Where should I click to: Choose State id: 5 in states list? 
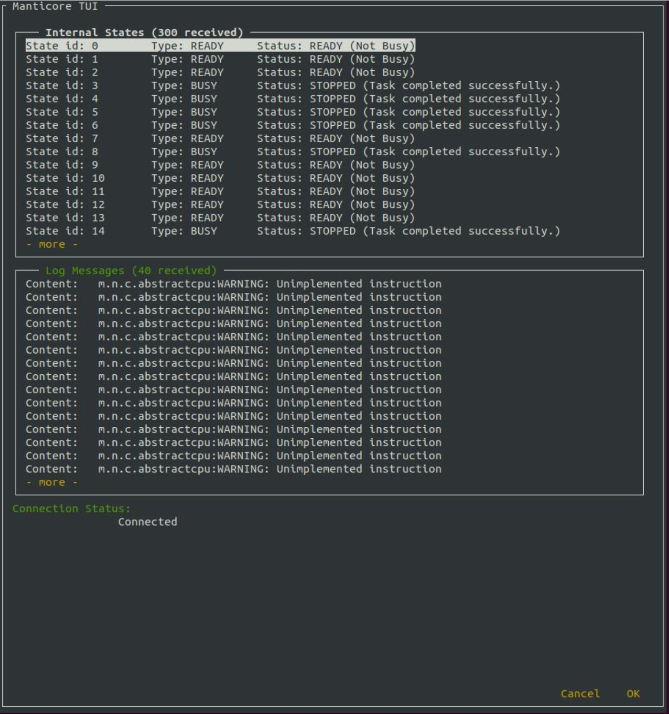[x=292, y=112]
